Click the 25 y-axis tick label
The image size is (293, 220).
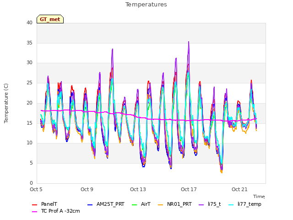29,82
